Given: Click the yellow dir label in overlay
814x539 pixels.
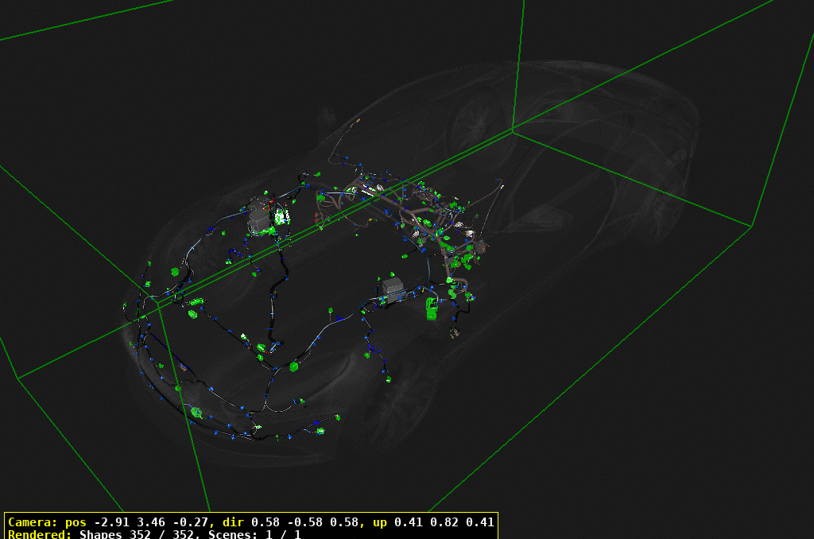Looking at the screenshot, I should (234, 522).
